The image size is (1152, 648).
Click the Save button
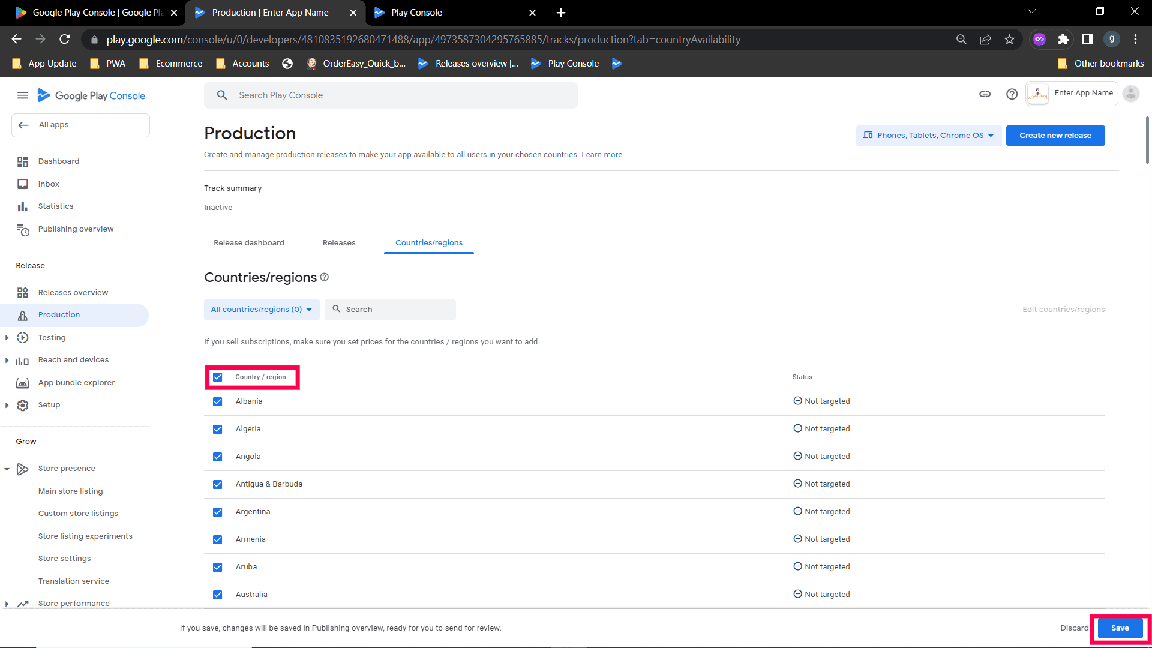pyautogui.click(x=1120, y=628)
